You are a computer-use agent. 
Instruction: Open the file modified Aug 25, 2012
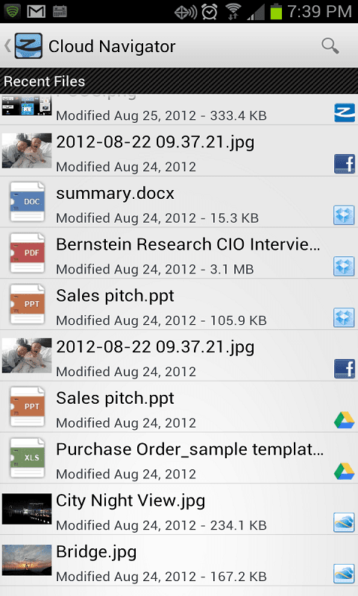tap(179, 110)
